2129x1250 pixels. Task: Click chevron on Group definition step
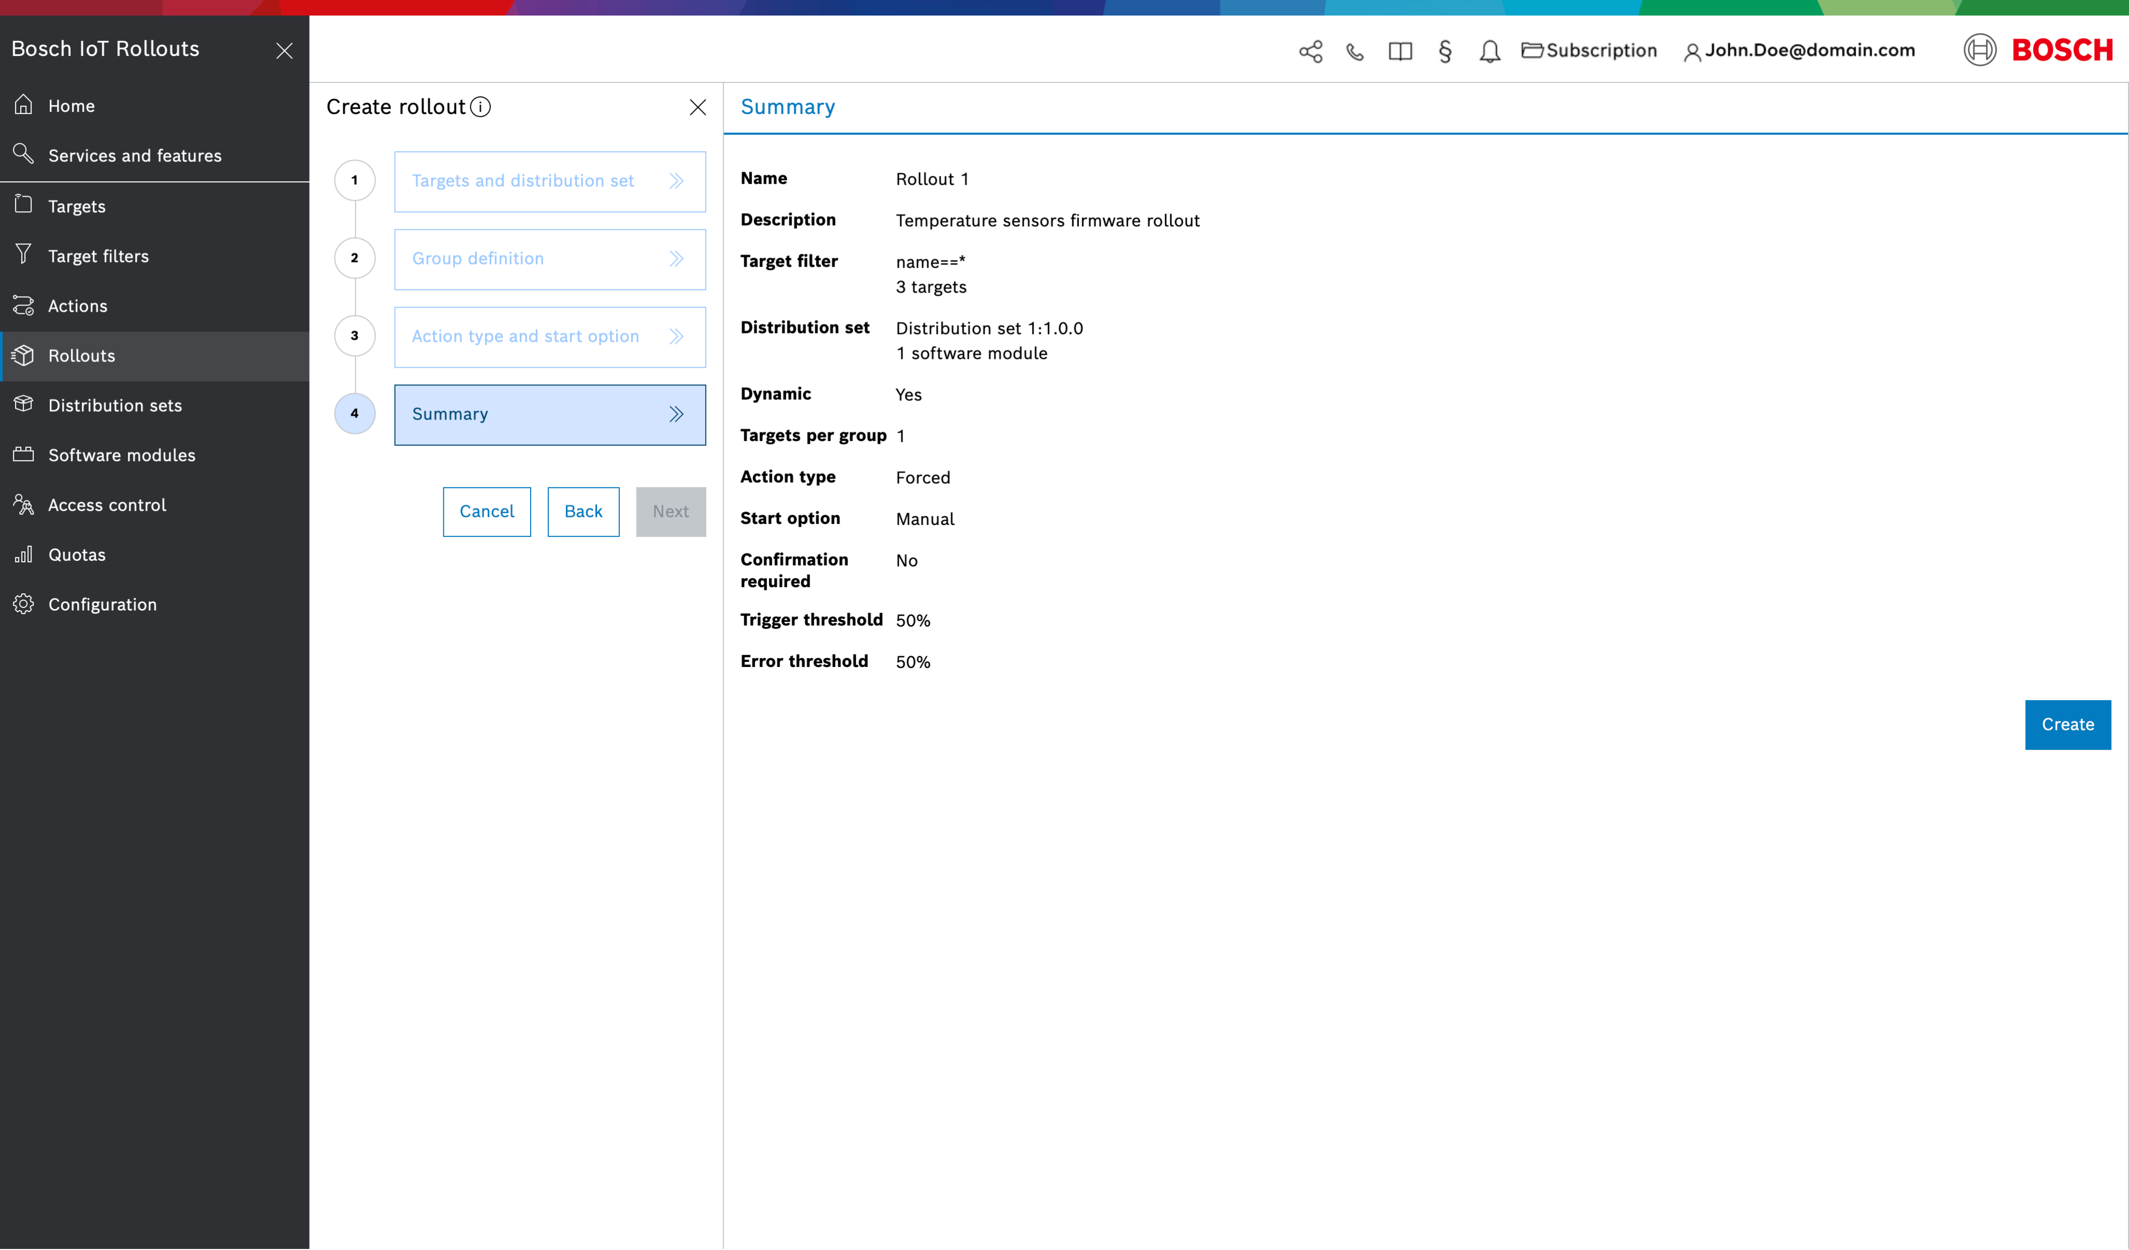[x=677, y=258]
